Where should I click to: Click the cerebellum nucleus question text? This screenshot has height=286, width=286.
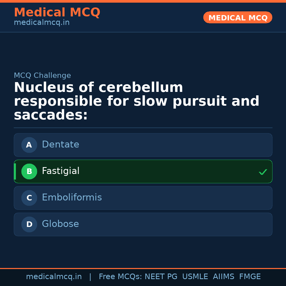[x=136, y=101]
